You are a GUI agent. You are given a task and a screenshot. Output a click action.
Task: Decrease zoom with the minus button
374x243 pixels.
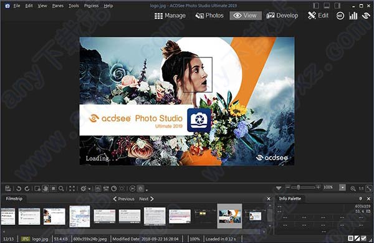[287, 187]
